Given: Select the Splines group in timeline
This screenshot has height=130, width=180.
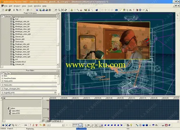Looking at the screenshot, I should click(x=13, y=108).
